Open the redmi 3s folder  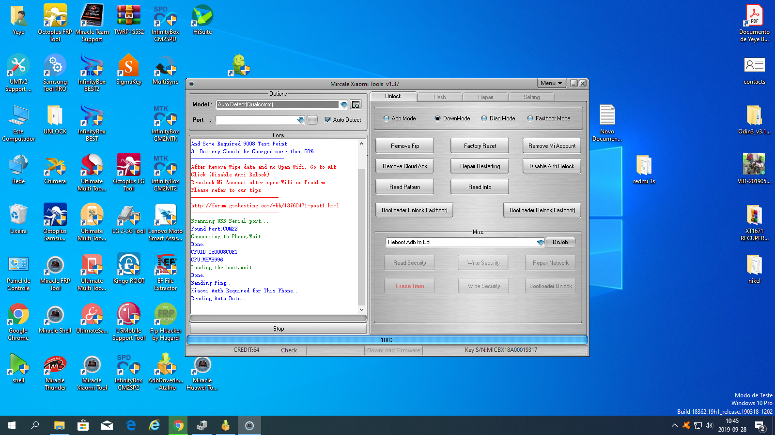644,169
